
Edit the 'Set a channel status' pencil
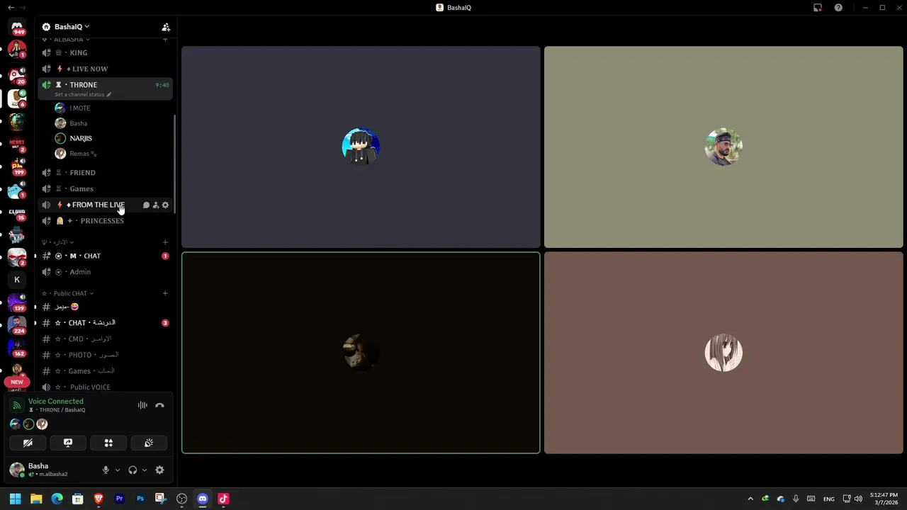point(109,94)
